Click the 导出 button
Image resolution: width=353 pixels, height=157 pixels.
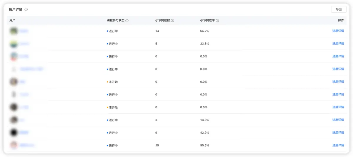pyautogui.click(x=339, y=9)
